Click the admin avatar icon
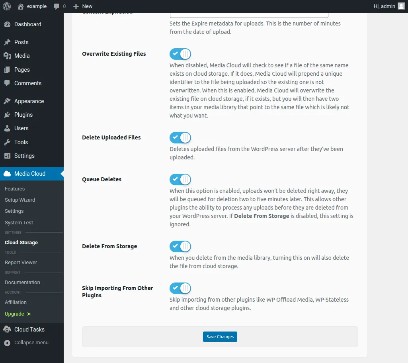 pos(401,6)
